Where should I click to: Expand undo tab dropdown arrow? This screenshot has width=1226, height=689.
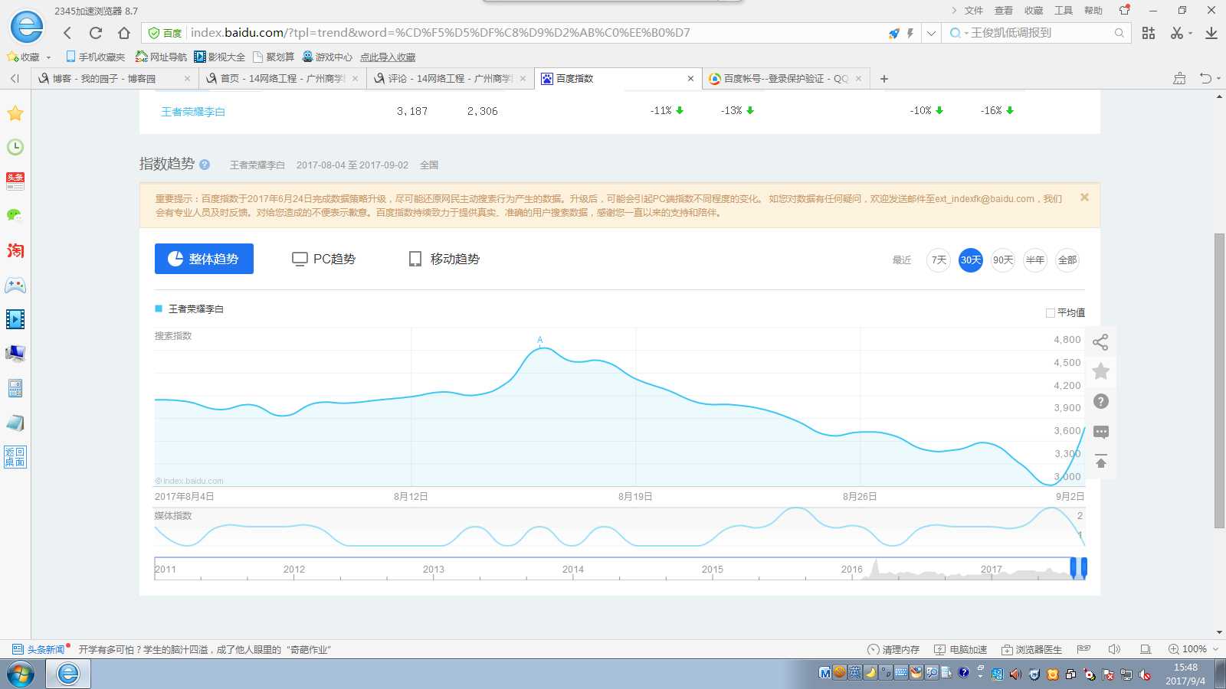1218,78
